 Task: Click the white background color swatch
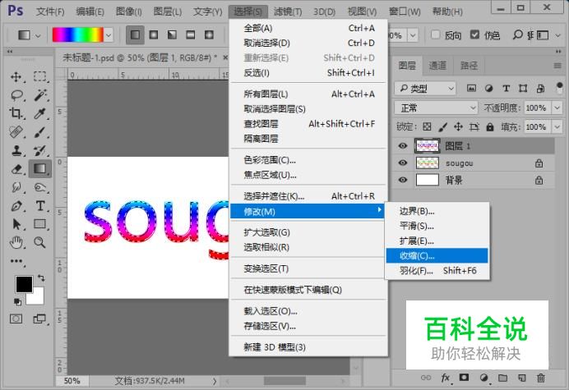pos(38,297)
